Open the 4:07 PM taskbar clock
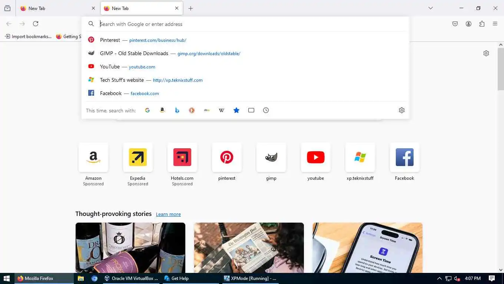The width and height of the screenshot is (504, 284). [473, 278]
